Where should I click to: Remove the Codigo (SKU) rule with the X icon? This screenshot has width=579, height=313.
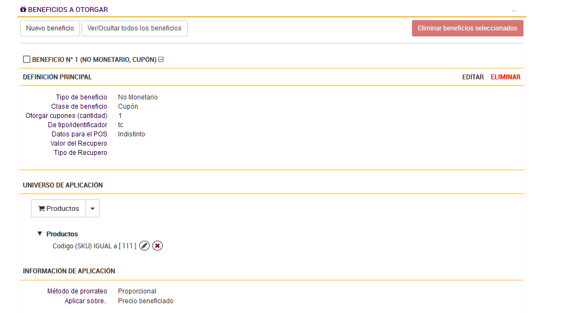[157, 246]
